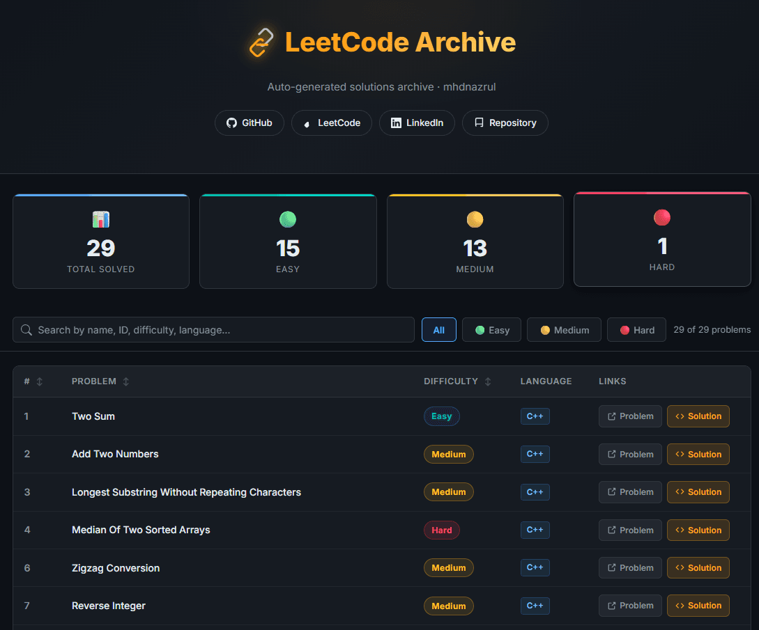View Solution for Longest Substring row

pos(698,492)
